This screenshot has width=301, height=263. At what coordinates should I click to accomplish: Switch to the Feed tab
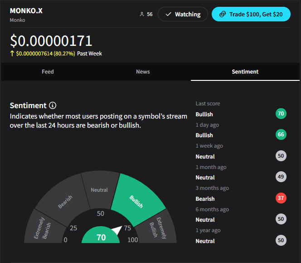pos(48,72)
